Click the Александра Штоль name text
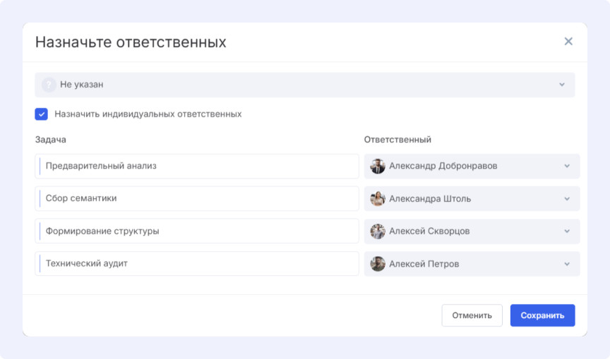Image resolution: width=610 pixels, height=359 pixels. tap(430, 199)
